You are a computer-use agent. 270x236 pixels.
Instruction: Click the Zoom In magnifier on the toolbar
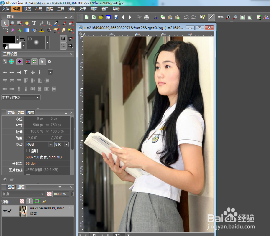tap(228, 17)
